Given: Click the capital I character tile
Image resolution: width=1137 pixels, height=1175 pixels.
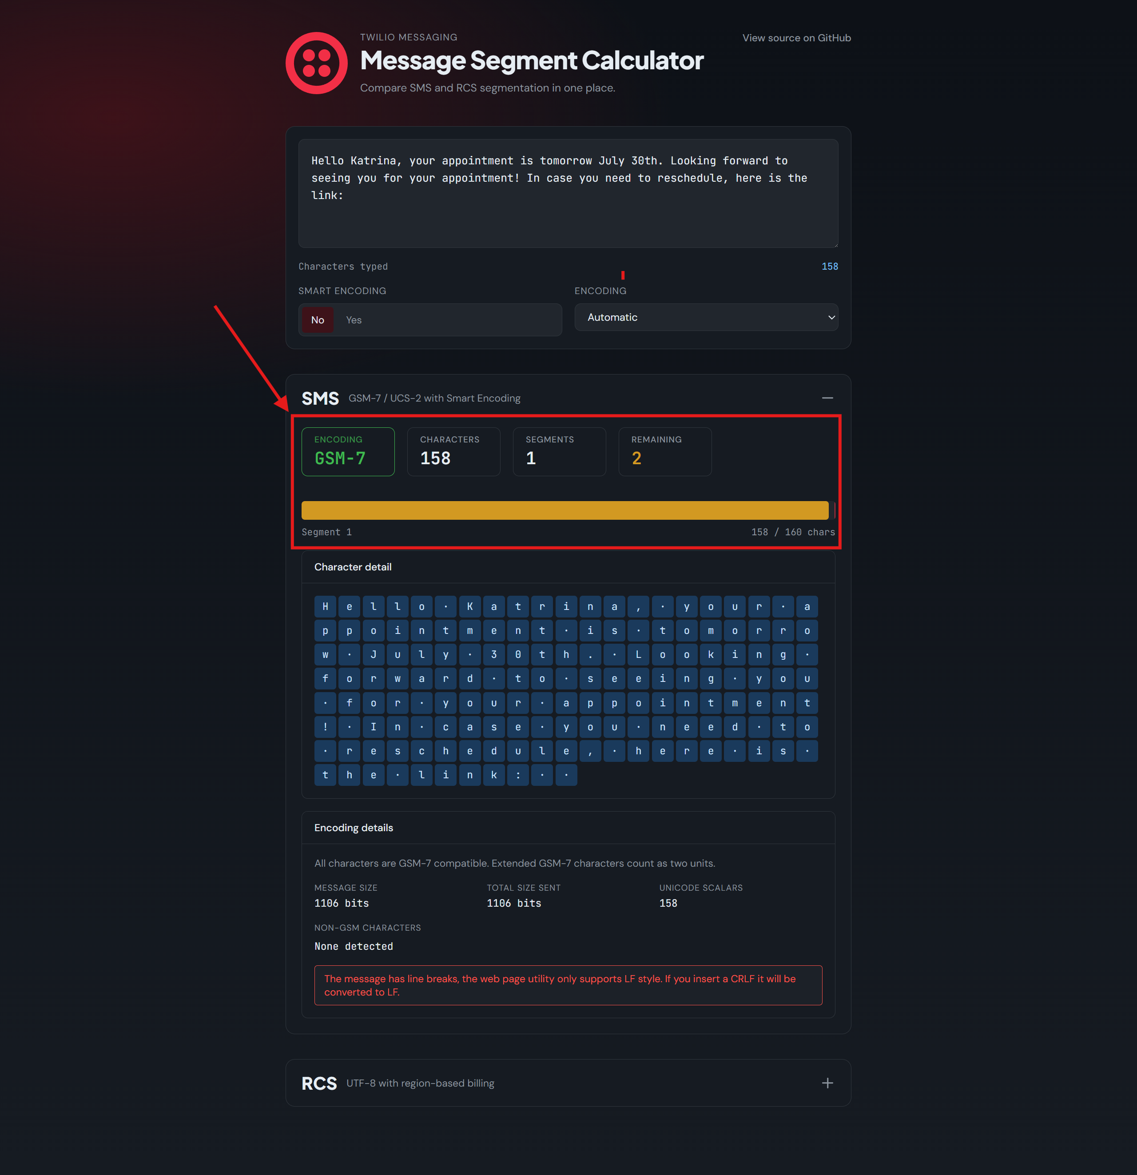Looking at the screenshot, I should [x=374, y=727].
